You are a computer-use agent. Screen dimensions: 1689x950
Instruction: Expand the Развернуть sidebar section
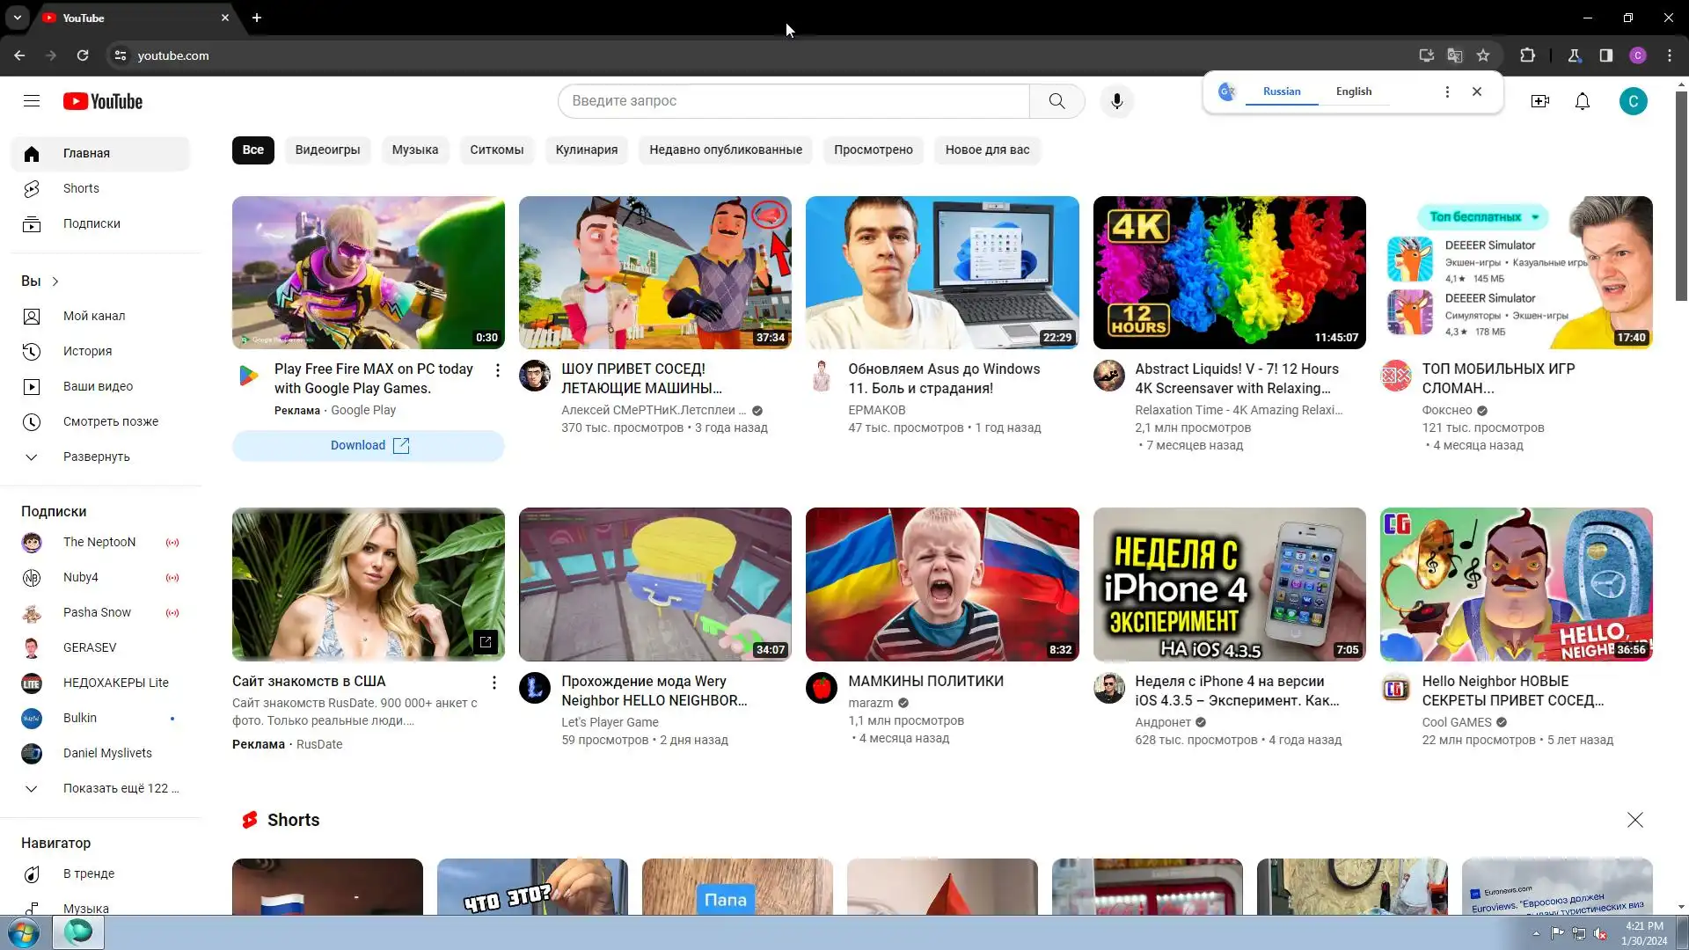point(96,457)
